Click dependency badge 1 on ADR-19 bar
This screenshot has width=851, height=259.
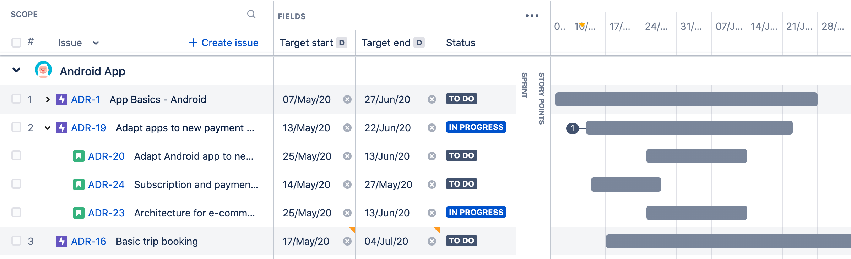pyautogui.click(x=572, y=128)
